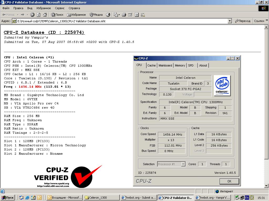
Task: Click the Print icon in toolbar
Action: [x=124, y=15]
